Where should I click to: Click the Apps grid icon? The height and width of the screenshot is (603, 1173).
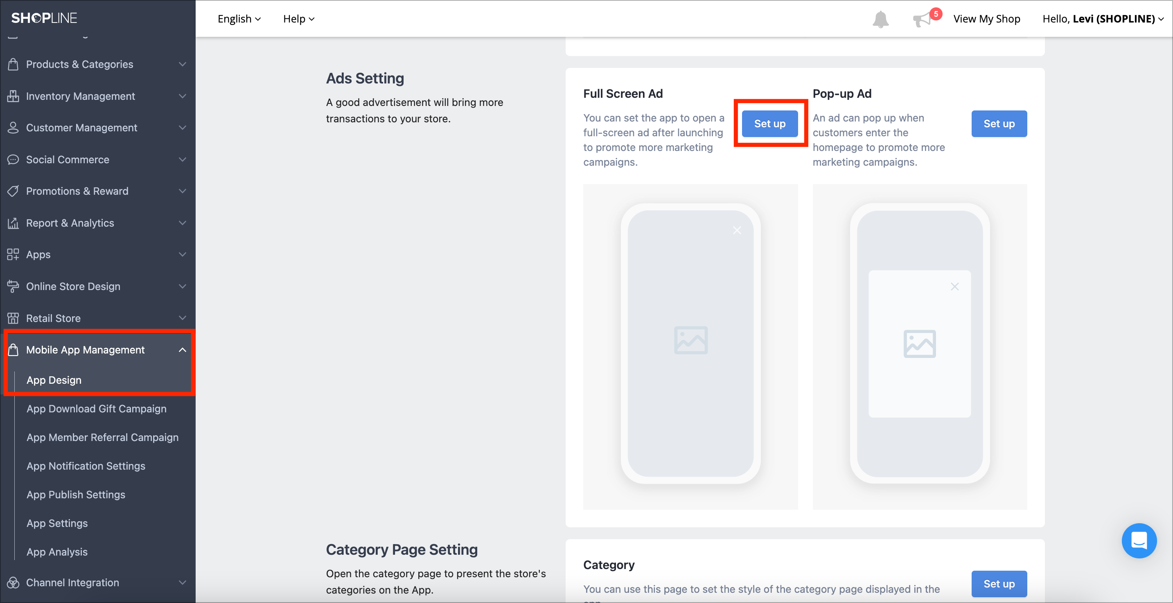coord(13,254)
